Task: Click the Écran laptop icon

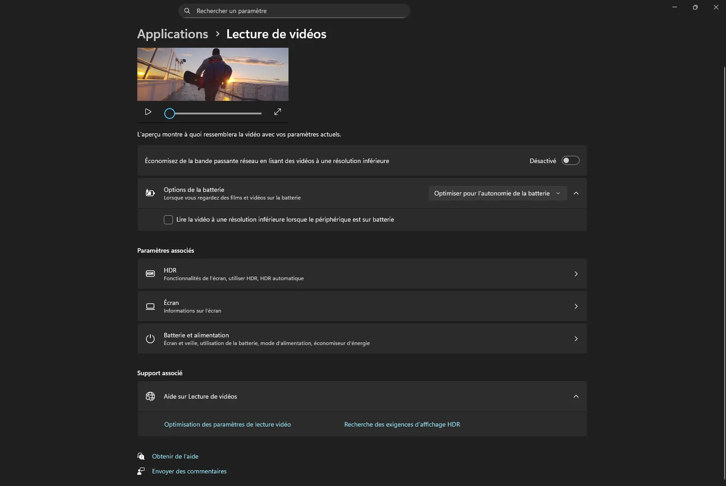Action: pos(150,306)
